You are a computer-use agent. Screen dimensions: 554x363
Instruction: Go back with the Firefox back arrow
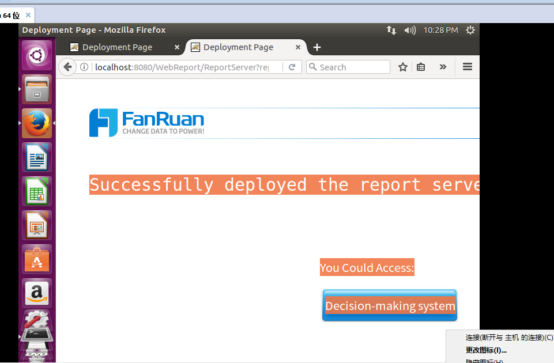(67, 67)
